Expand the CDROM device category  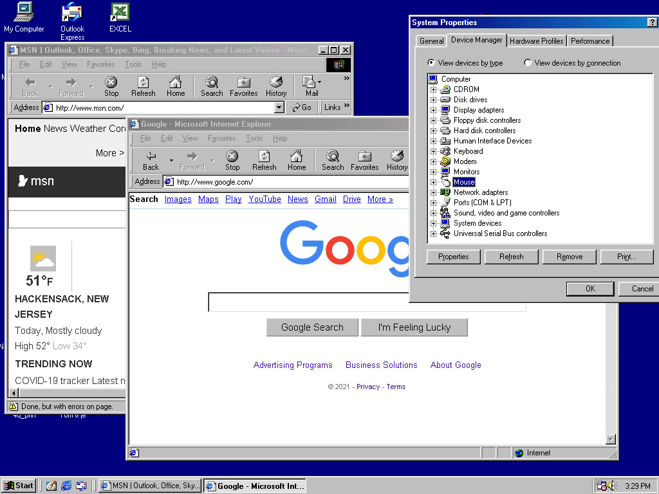pyautogui.click(x=433, y=89)
